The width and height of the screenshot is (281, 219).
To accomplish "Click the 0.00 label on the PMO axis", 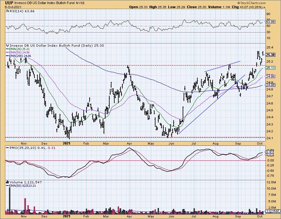I will pyautogui.click(x=270, y=160).
